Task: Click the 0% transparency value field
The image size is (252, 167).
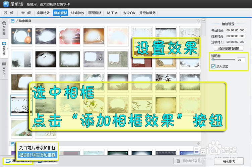Action: (x=241, y=60)
